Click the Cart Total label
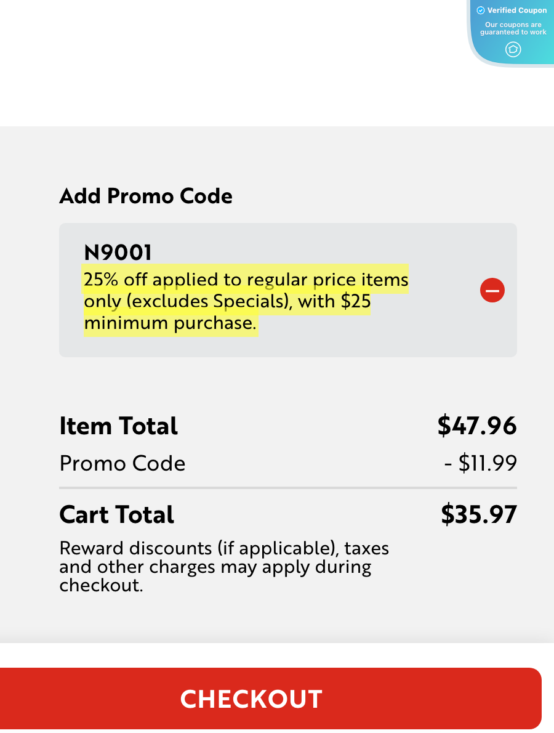 pos(116,514)
